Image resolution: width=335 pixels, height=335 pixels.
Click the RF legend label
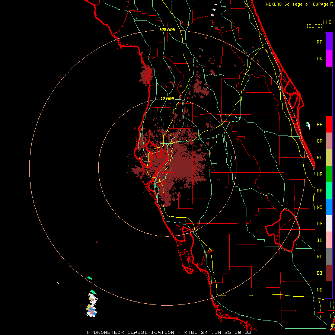click(319, 42)
